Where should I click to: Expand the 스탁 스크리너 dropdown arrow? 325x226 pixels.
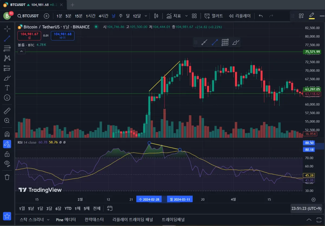pyautogui.click(x=48, y=219)
